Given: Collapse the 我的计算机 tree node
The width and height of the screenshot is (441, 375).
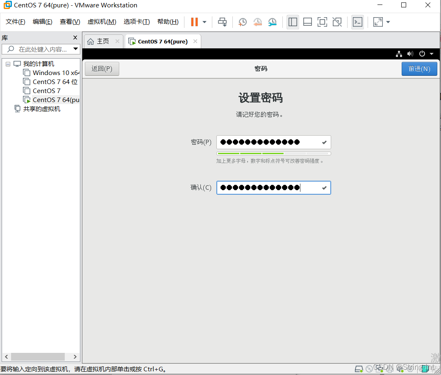Looking at the screenshot, I should [x=8, y=64].
